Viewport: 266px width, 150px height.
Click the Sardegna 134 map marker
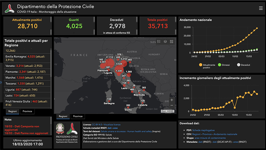coord(109,101)
